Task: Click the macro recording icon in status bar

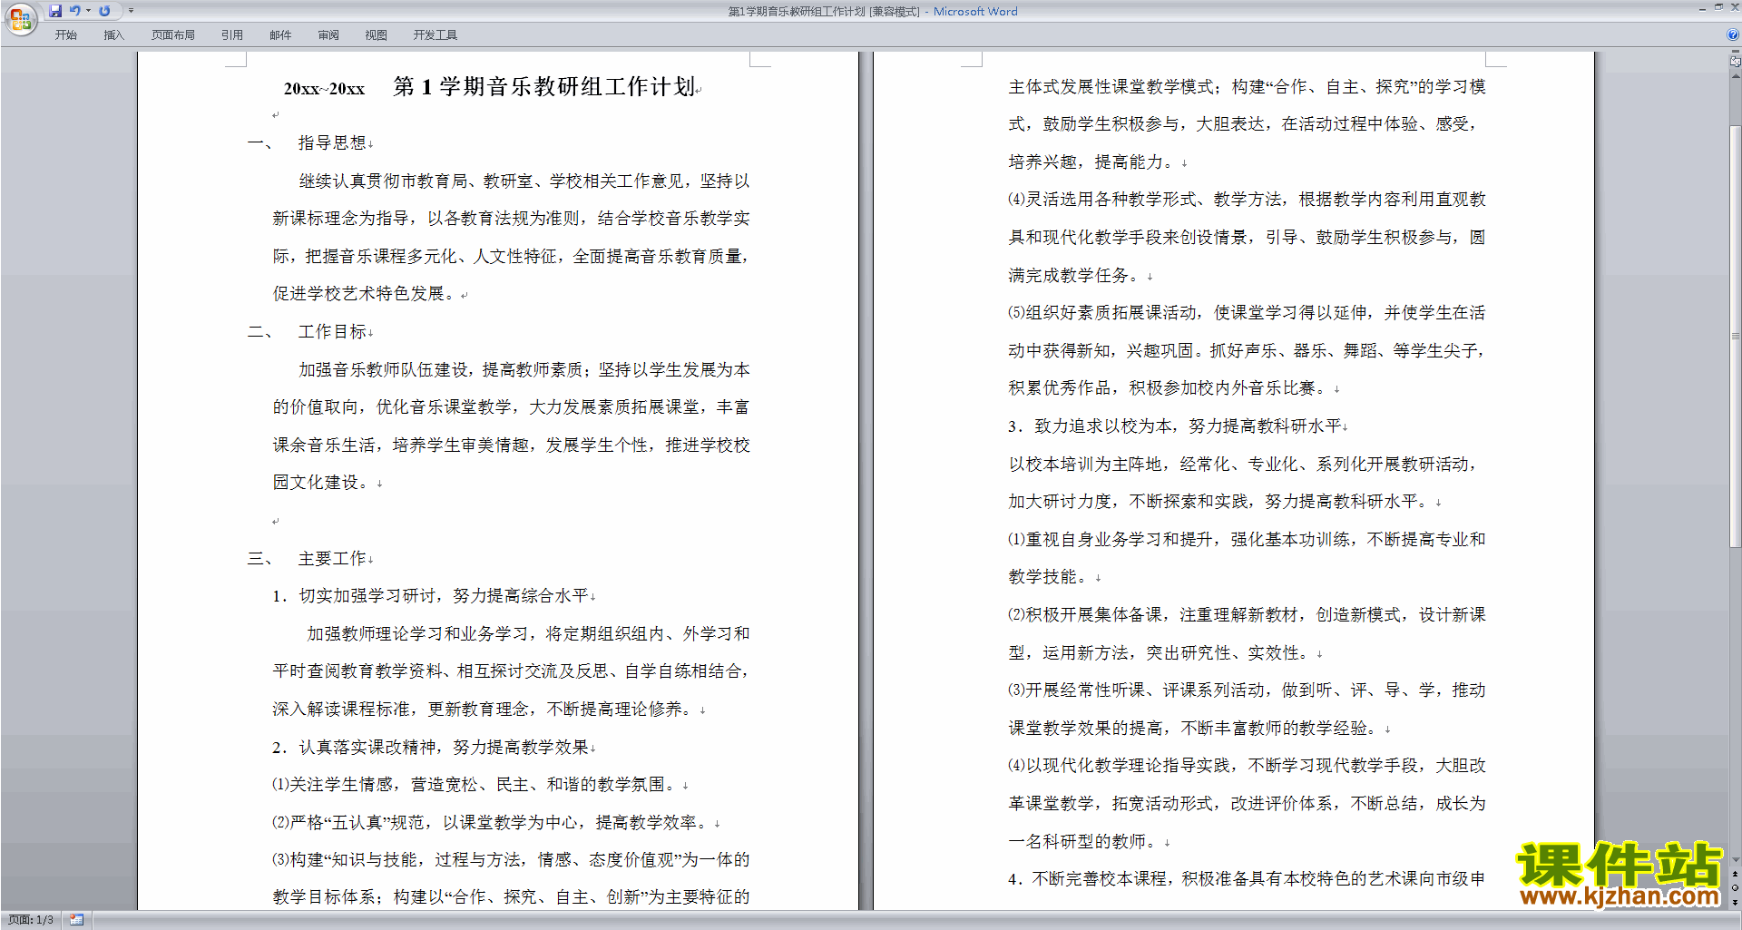Action: pos(76,920)
